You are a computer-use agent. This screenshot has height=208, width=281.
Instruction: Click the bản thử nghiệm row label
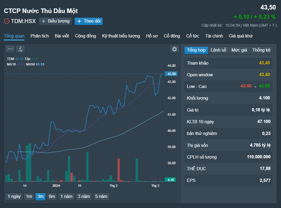(x=202, y=133)
